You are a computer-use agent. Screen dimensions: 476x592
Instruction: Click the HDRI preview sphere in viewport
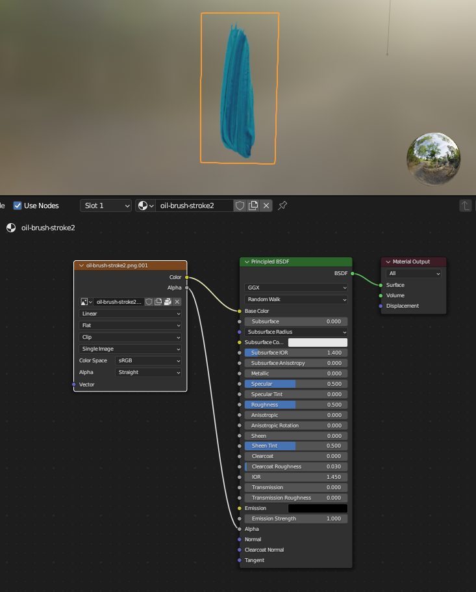tap(433, 158)
